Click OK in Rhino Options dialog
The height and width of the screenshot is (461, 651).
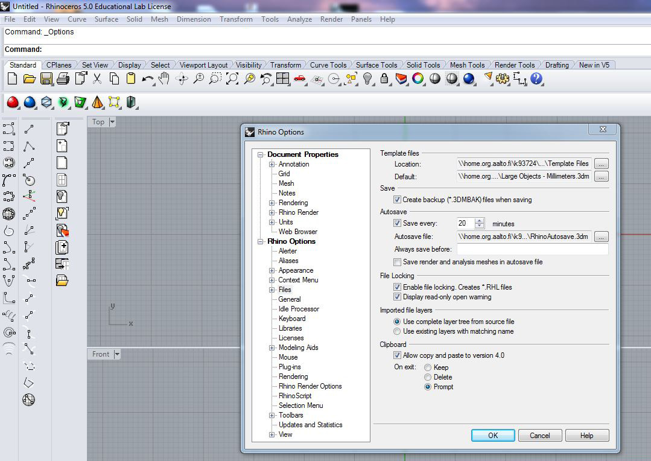coord(493,435)
